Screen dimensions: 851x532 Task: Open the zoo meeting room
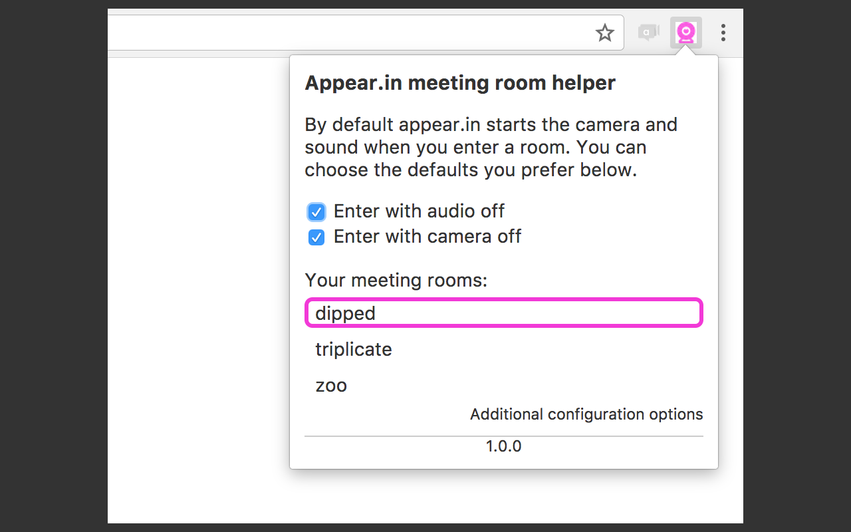331,386
